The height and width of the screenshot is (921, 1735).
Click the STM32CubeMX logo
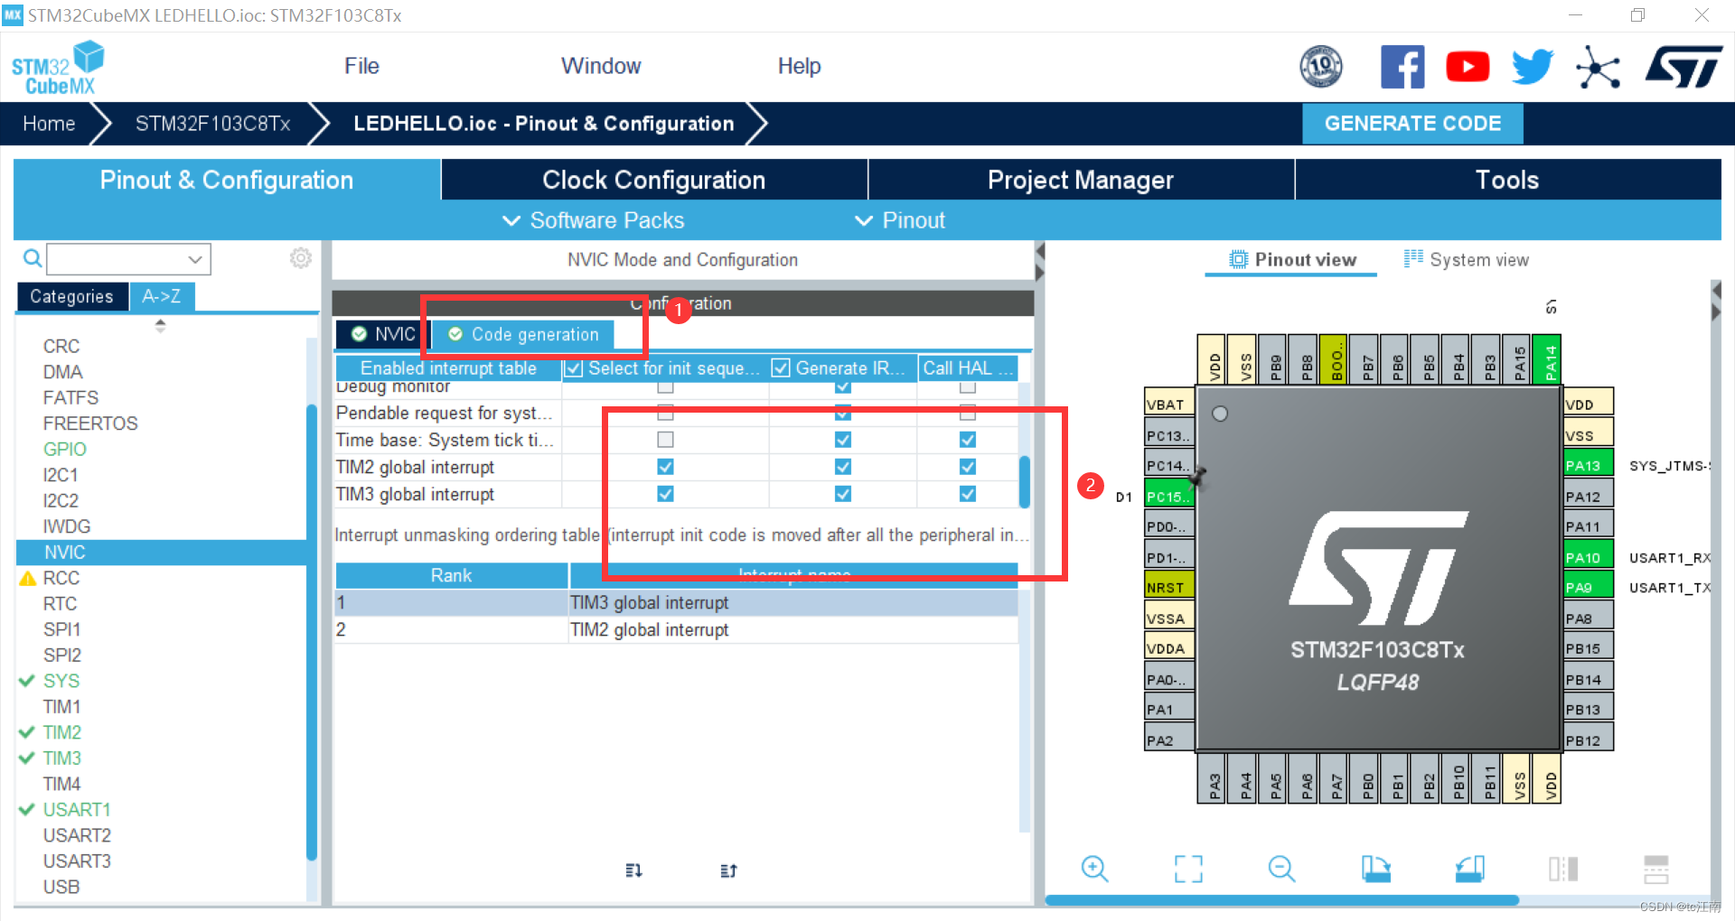coord(58,68)
